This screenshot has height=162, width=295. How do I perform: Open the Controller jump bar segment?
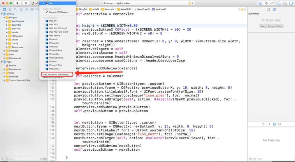click(108, 9)
